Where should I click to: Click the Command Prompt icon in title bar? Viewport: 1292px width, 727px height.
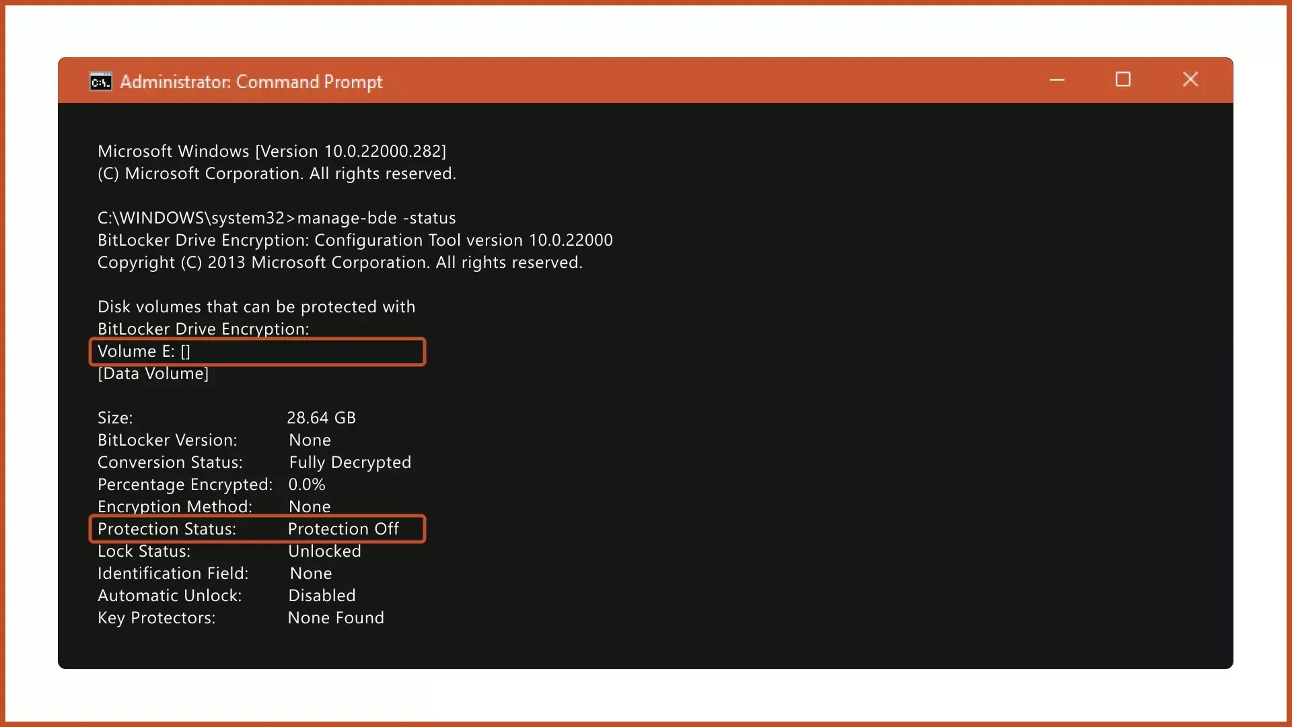[100, 81]
